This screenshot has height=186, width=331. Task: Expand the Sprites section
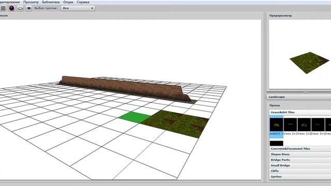(x=300, y=177)
